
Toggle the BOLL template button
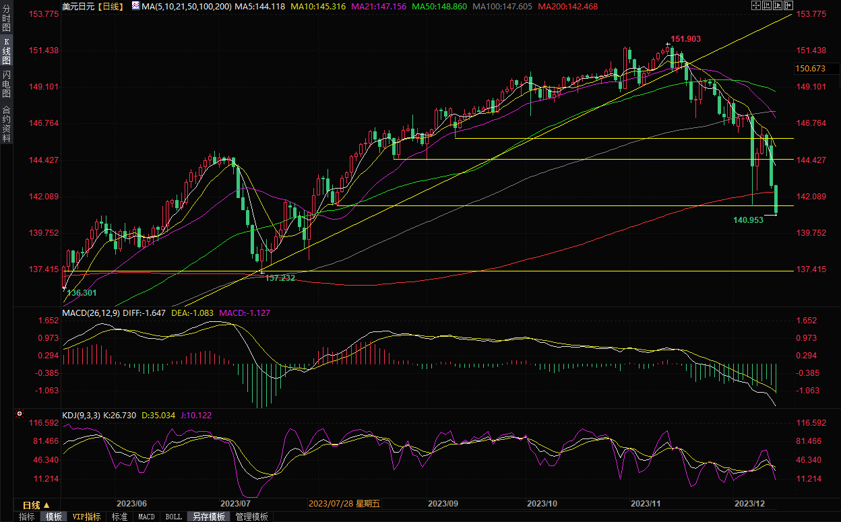(173, 517)
